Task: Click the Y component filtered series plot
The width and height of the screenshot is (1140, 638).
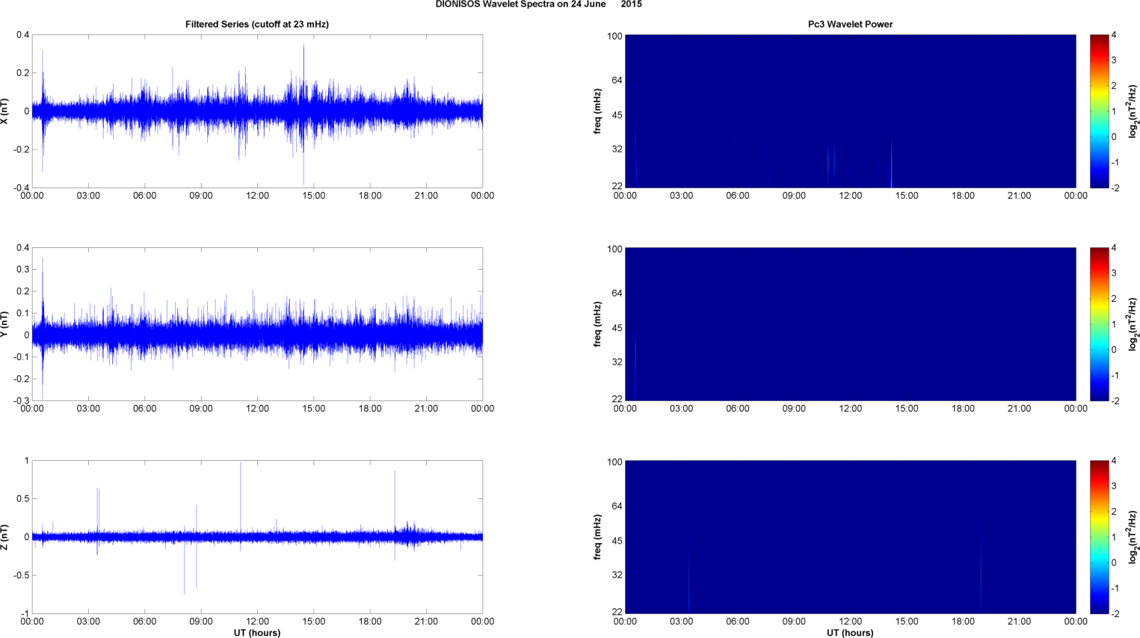Action: coord(257,324)
